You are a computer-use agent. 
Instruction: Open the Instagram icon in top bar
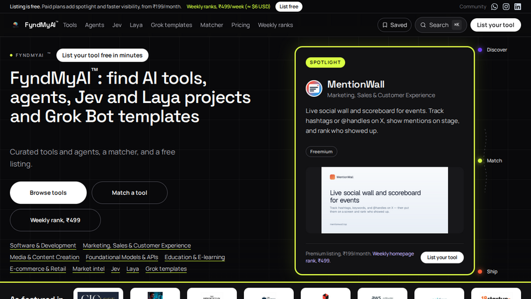point(506,7)
